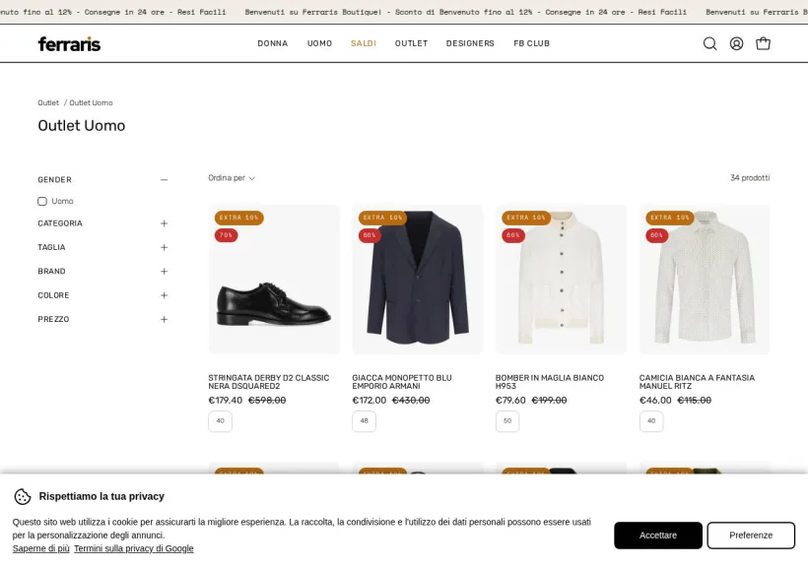Open Giacca Monopetto Blu Emporio Armani title
The height and width of the screenshot is (568, 808).
point(402,382)
